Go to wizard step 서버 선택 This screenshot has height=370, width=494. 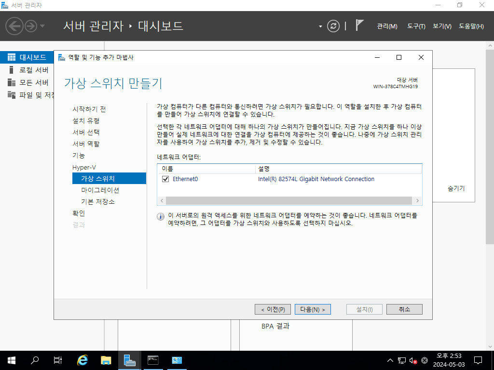[x=86, y=132]
